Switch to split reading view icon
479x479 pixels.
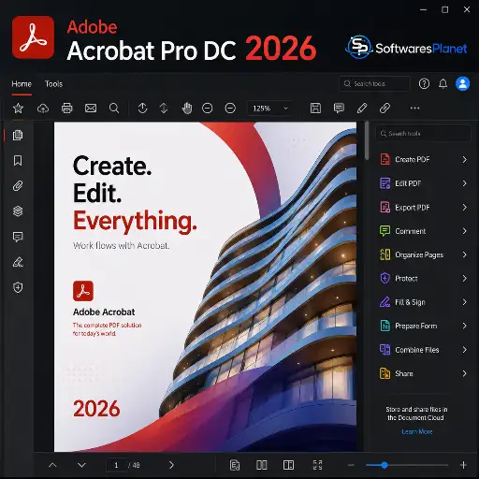[288, 465]
